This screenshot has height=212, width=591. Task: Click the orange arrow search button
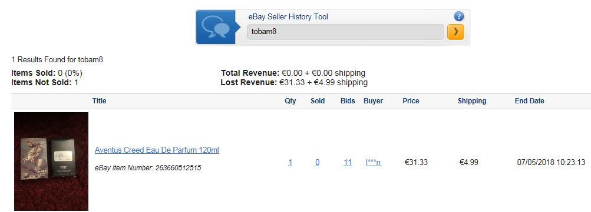point(455,32)
